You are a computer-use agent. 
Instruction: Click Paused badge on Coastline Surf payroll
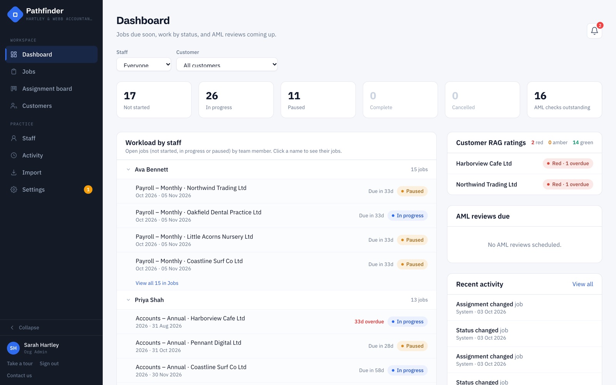point(412,264)
